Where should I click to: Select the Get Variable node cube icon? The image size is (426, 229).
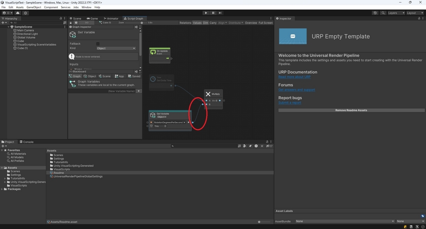153,115
